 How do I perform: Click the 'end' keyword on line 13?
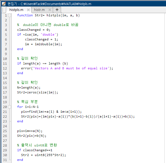pos(20,73)
